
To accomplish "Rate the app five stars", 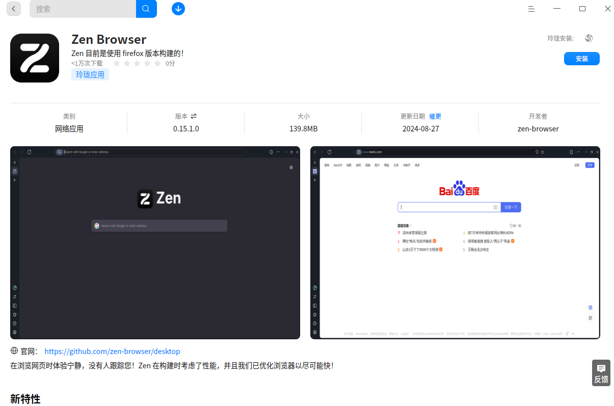I will [157, 64].
